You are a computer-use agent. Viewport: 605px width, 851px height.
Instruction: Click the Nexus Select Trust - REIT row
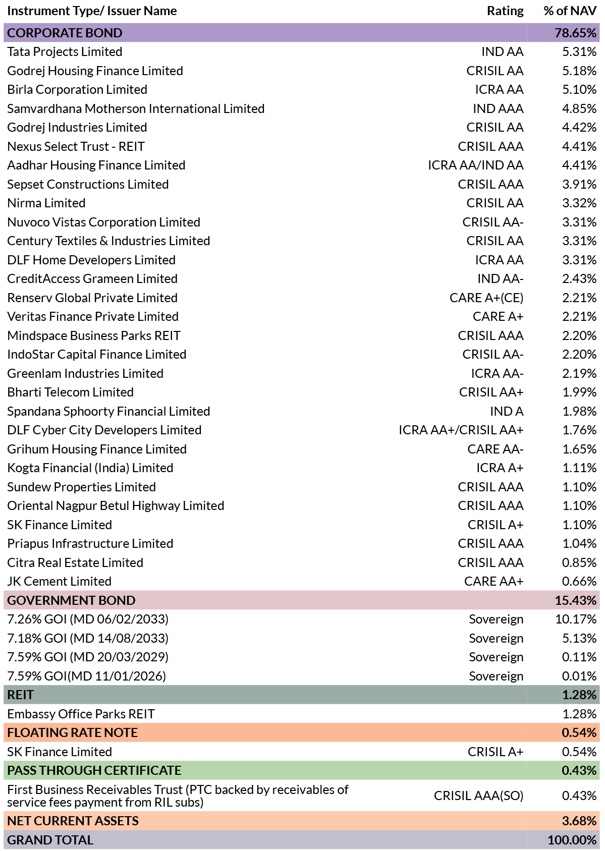302,146
